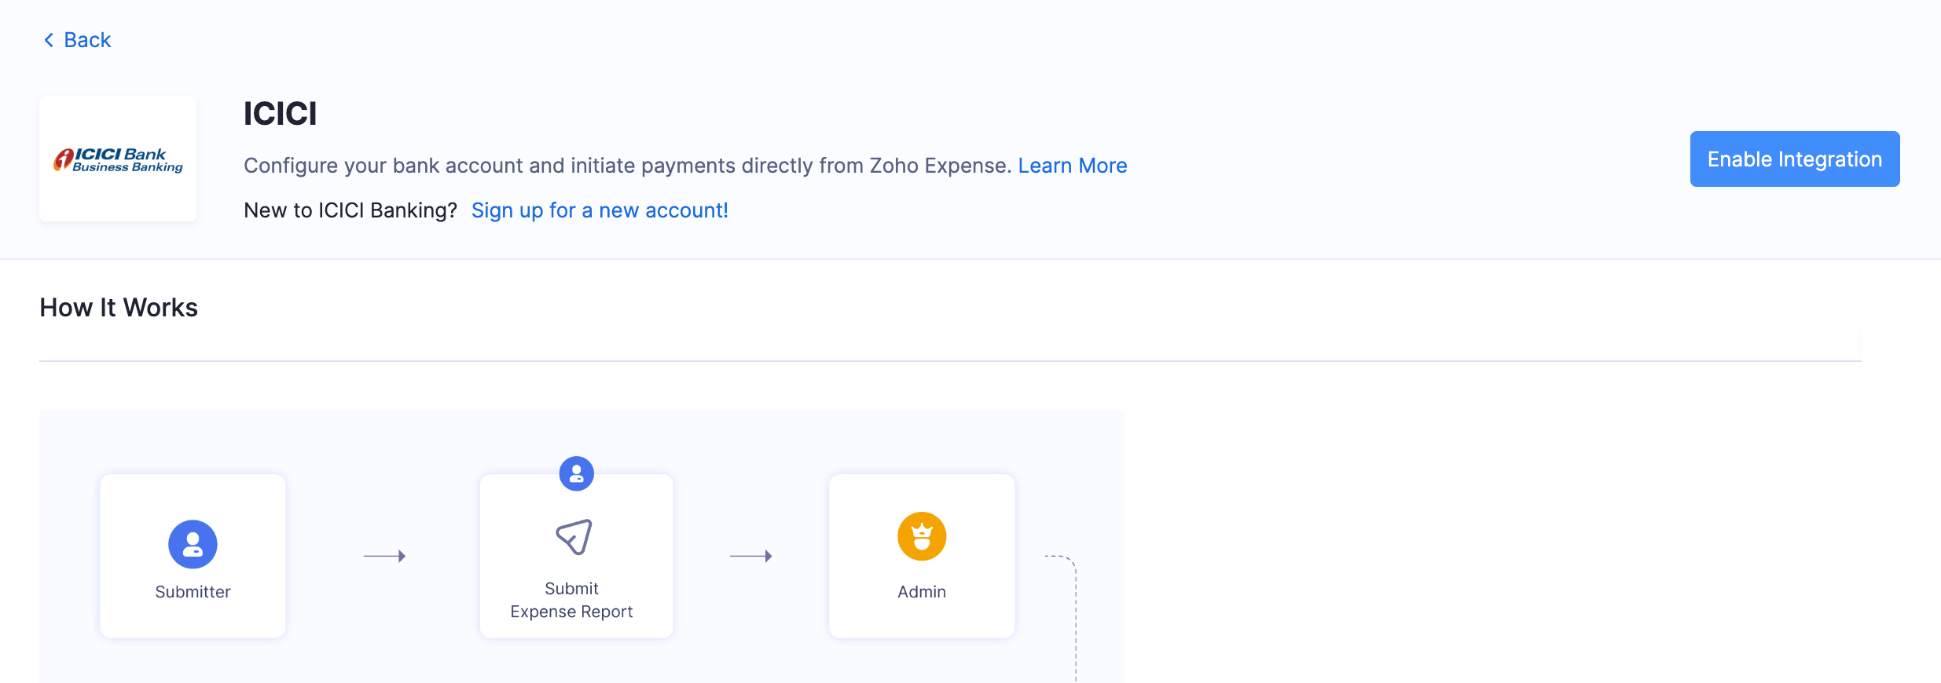
Task: Click the New to ICICI Banking prompt
Action: 350,210
